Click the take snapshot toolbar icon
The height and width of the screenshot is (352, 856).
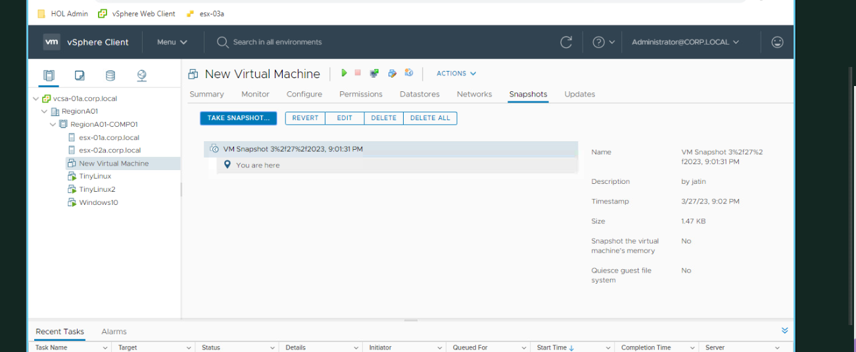[x=408, y=73]
